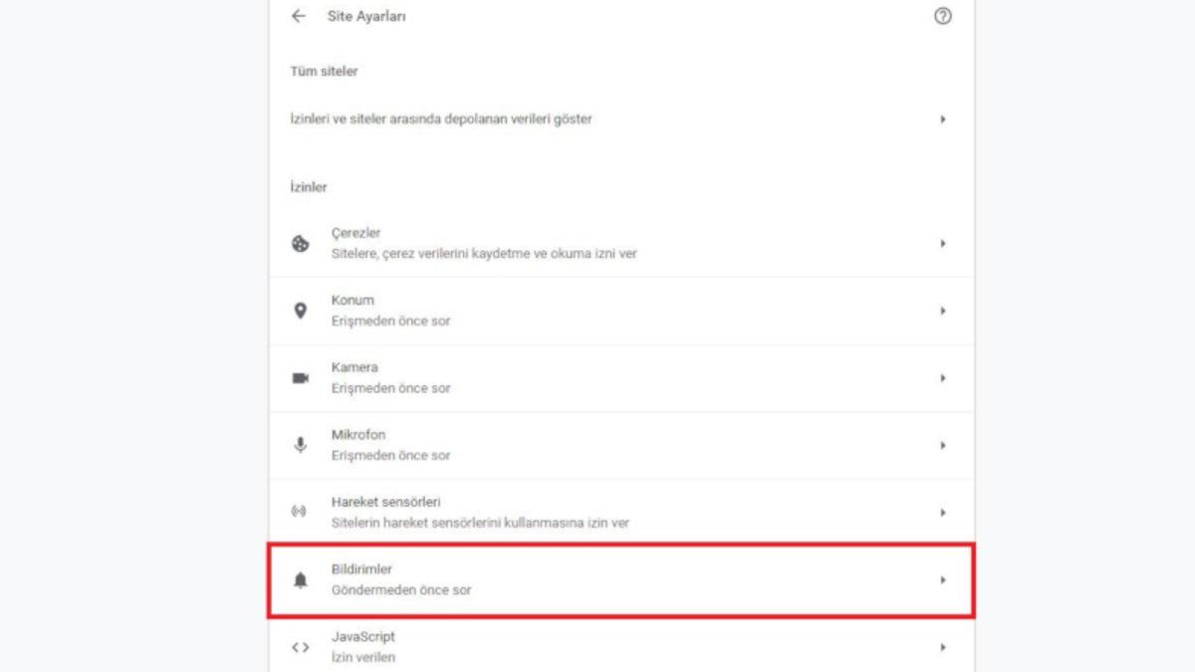Screen dimensions: 1195x672
Task: Open the Konum permission details via its chevron
Action: 943,310
